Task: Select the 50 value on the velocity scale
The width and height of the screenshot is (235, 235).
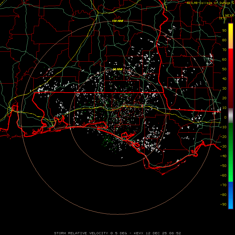Action: click(224, 69)
